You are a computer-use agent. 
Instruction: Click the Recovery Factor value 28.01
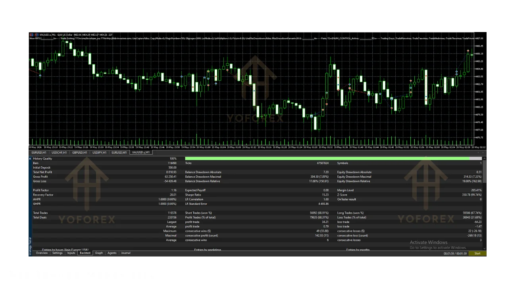[173, 195]
